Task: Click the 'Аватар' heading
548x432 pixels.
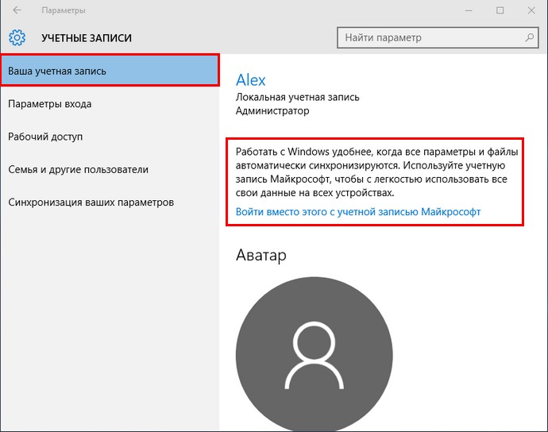Action: (x=261, y=255)
